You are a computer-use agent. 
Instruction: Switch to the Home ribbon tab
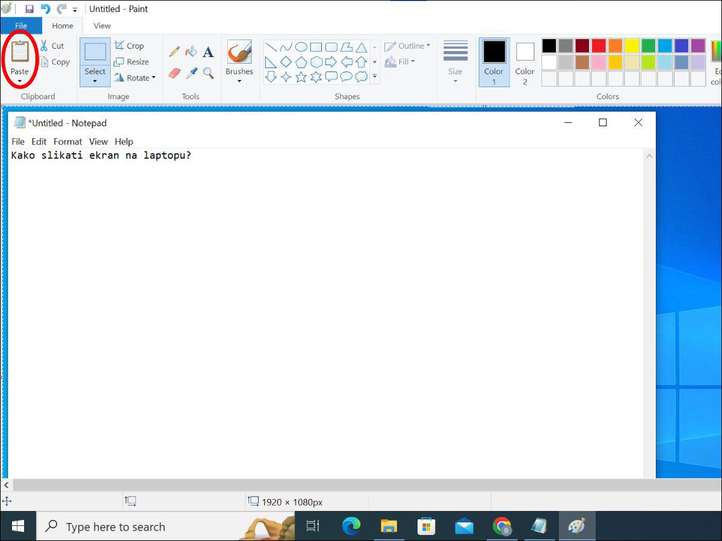tap(63, 26)
